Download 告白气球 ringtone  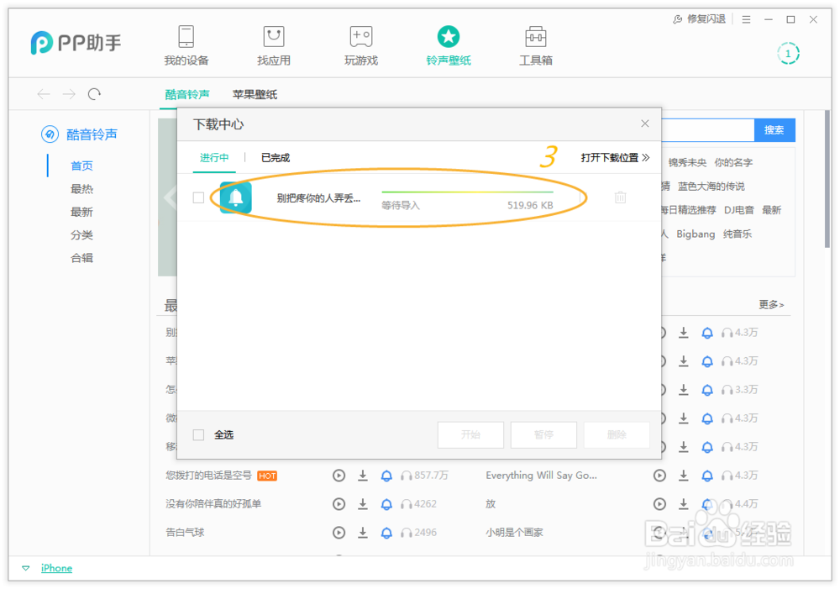(x=363, y=532)
